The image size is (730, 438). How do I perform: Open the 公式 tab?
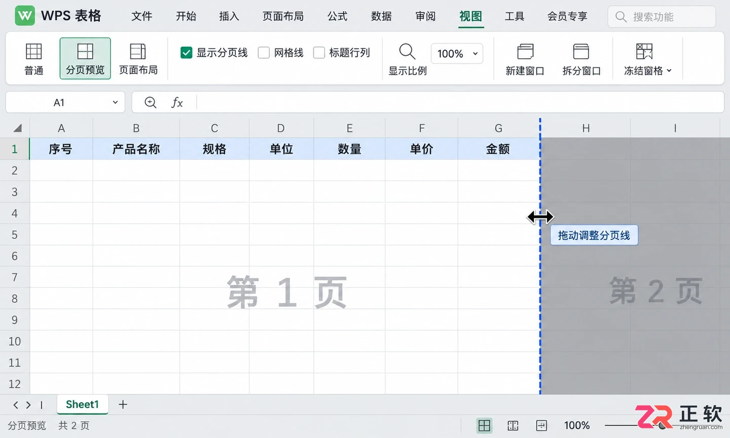[338, 16]
